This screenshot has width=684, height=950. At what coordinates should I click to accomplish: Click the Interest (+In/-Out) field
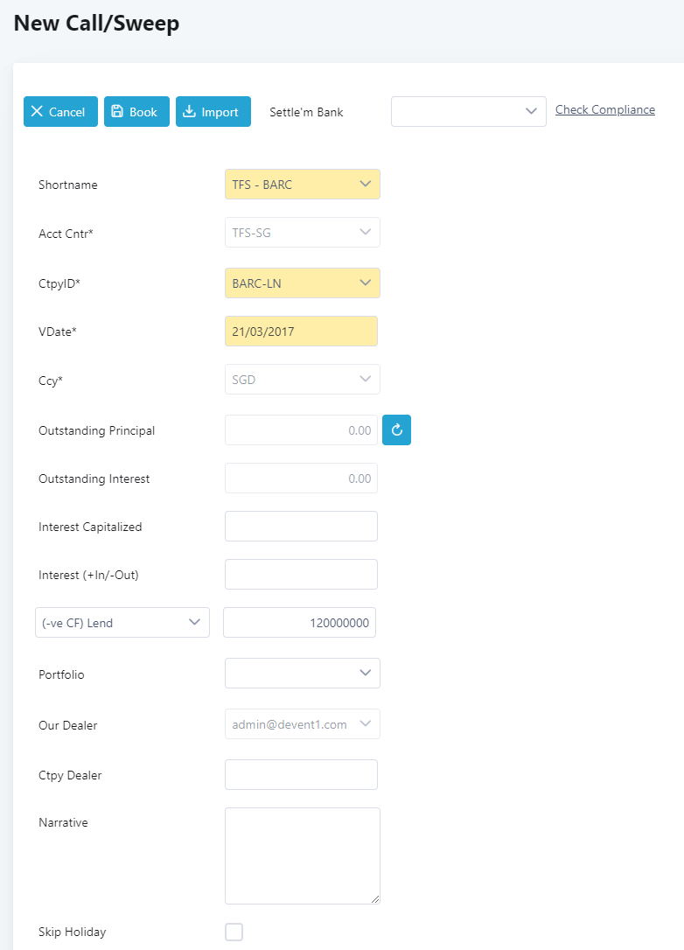pos(301,575)
